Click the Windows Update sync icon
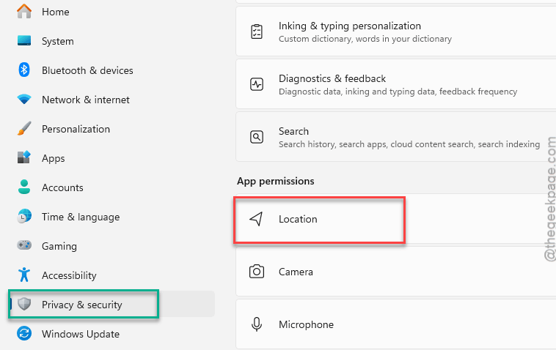 click(24, 333)
